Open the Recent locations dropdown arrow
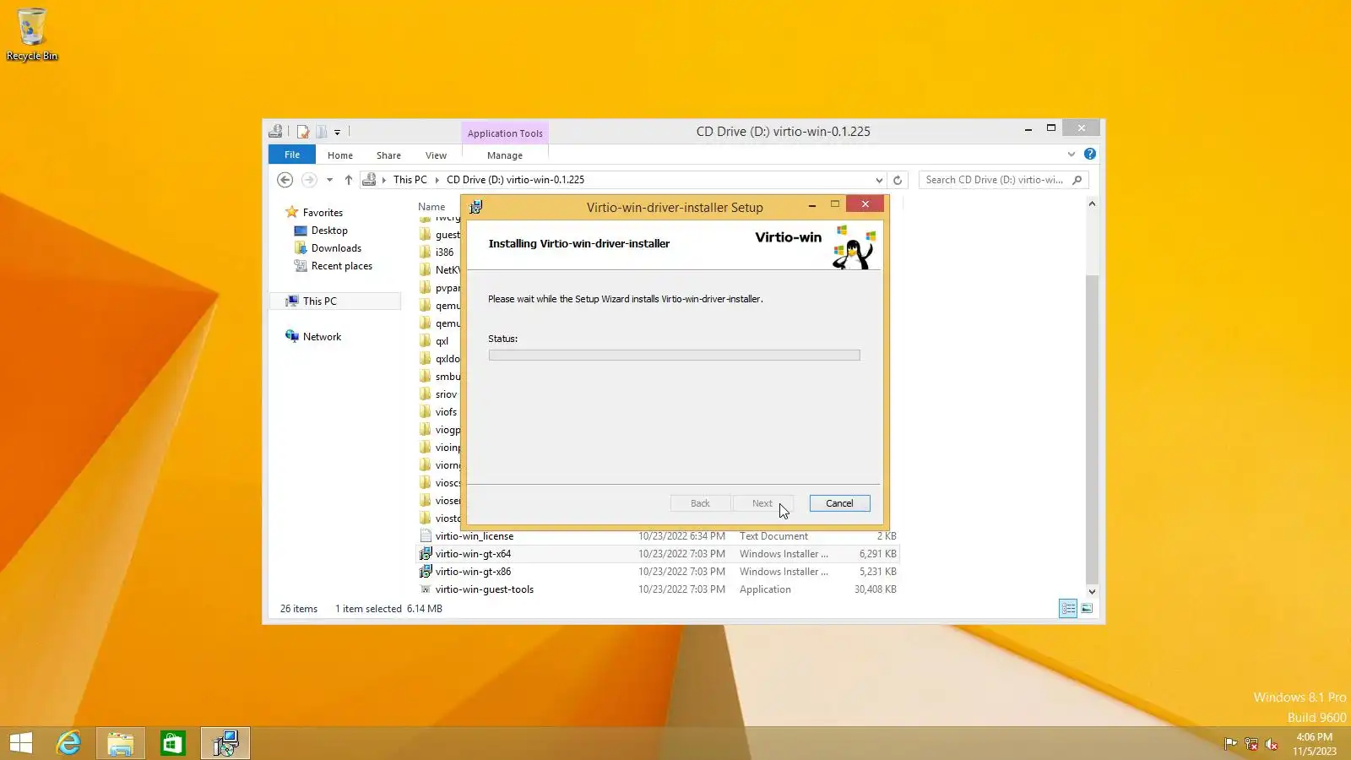Image resolution: width=1351 pixels, height=760 pixels. point(329,180)
